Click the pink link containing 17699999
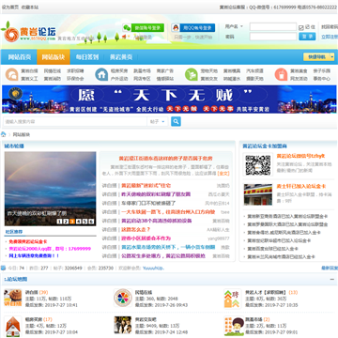The width and height of the screenshot is (338, 338). [50, 249]
